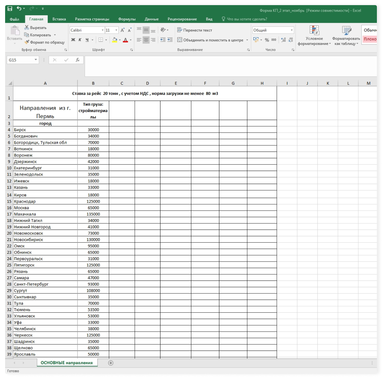
Task: Insert function using the fx icon
Action: click(77, 60)
